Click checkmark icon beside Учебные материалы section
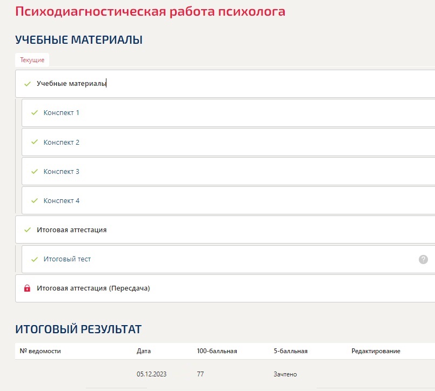 (28, 84)
